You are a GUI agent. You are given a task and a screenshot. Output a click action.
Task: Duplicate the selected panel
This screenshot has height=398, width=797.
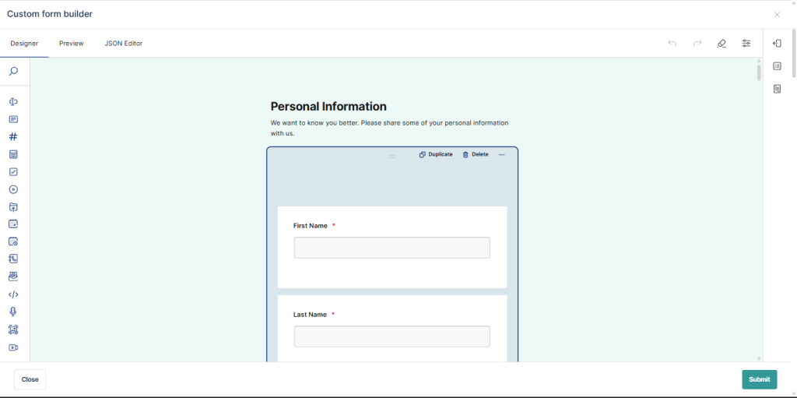point(436,154)
